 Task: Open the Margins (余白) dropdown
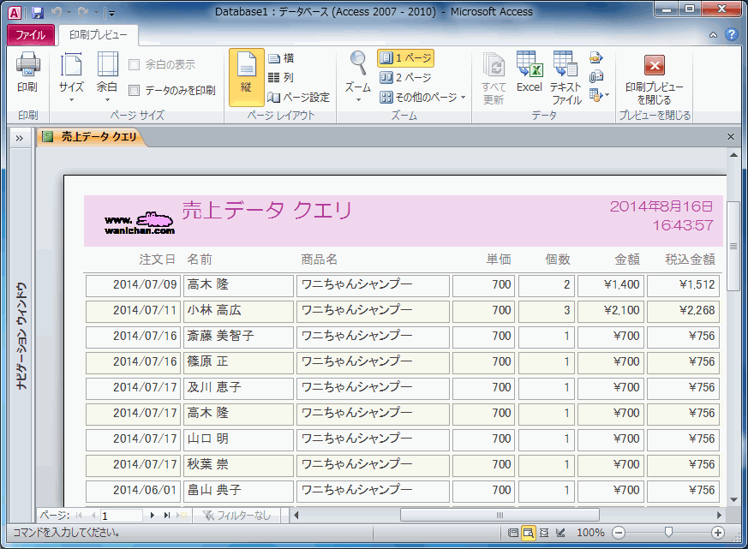click(x=107, y=77)
